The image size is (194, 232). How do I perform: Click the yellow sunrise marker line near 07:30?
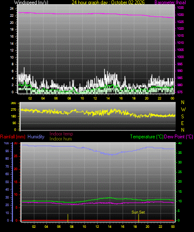point(68,218)
